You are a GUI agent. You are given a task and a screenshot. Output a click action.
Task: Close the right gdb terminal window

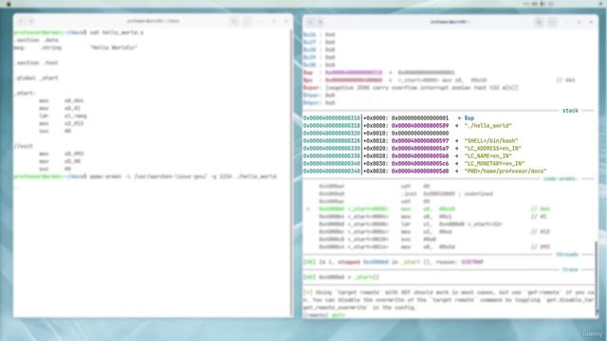[591, 22]
